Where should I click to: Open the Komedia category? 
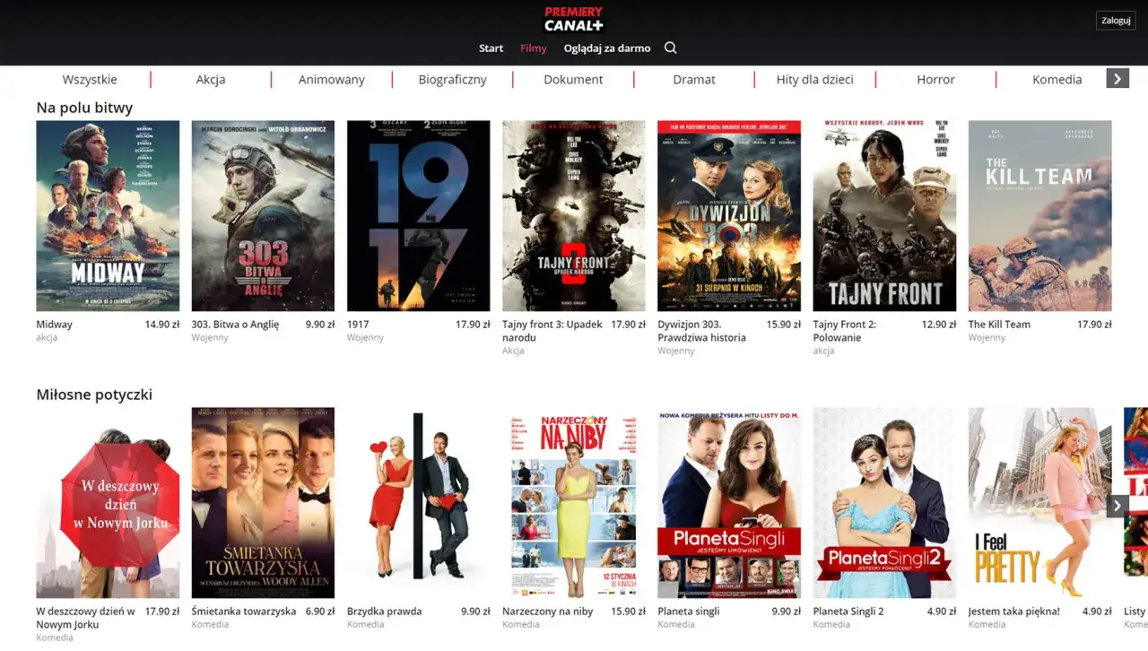click(x=1057, y=79)
